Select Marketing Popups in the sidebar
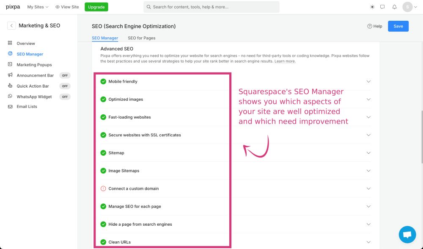The width and height of the screenshot is (423, 249). pos(34,65)
